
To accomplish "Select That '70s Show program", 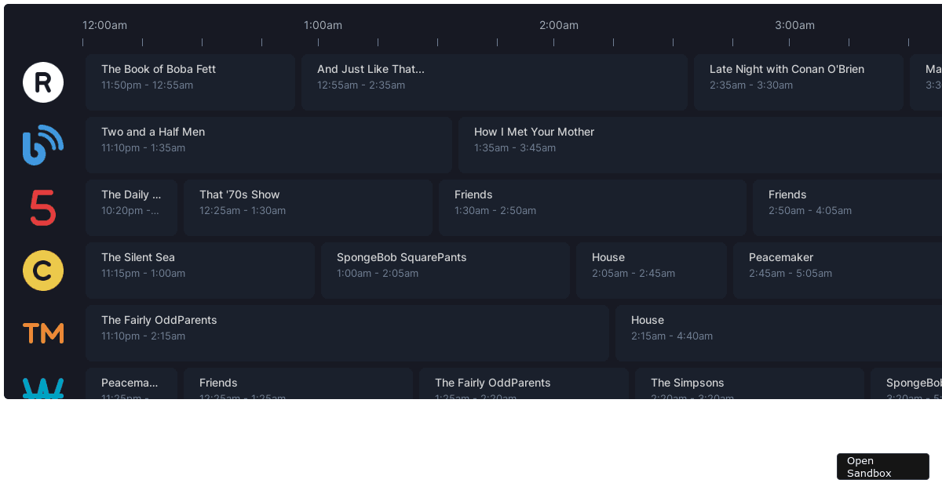I will click(307, 208).
